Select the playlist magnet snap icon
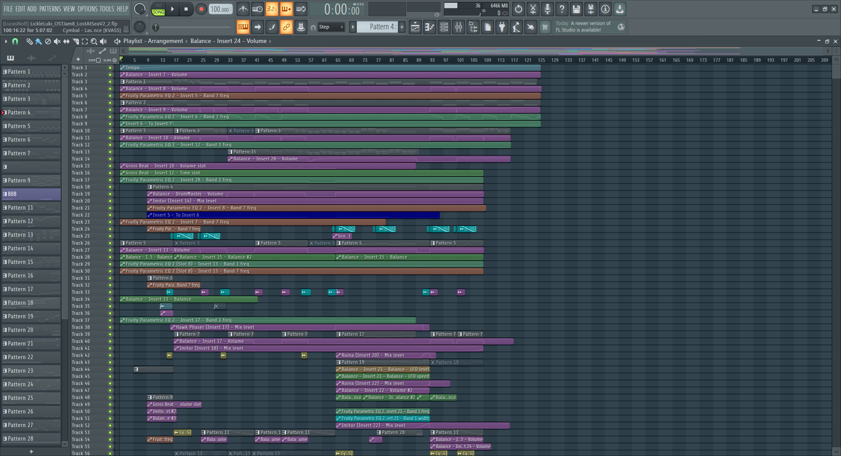 pos(15,41)
